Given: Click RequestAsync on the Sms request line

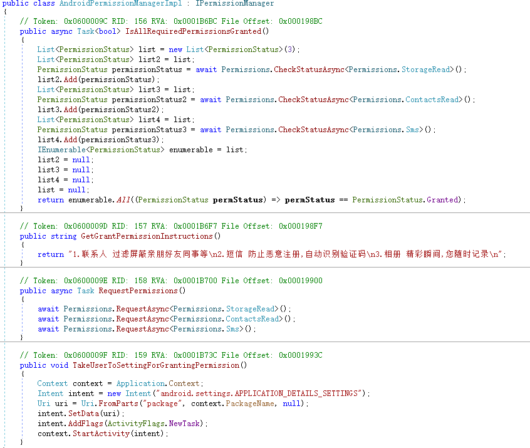Looking at the screenshot, I should point(142,329).
